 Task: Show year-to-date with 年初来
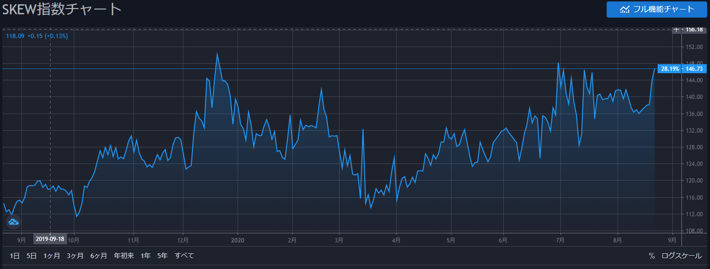click(x=124, y=256)
